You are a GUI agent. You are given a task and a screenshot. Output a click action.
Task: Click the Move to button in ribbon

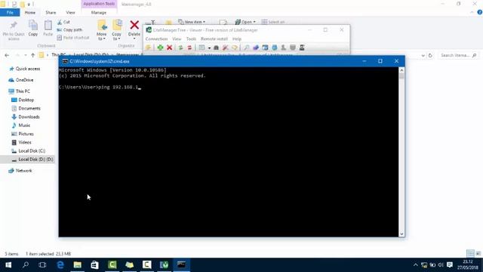[x=101, y=30]
